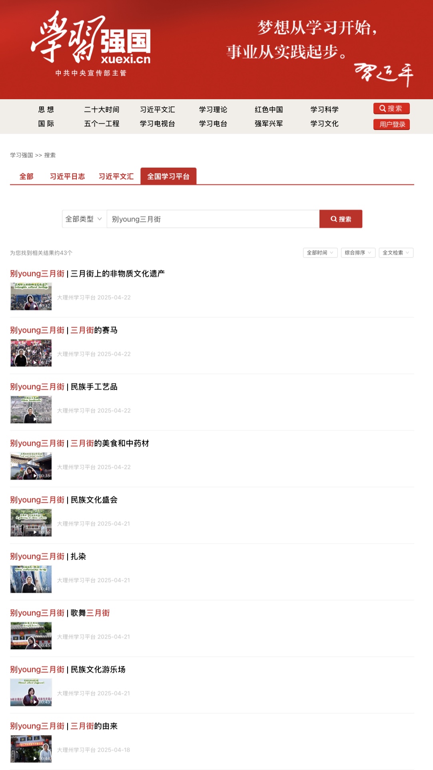Play thumbnail for 三月街上的非物质文化遗产

point(31,296)
